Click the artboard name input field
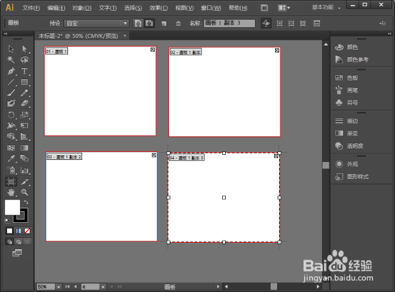The height and width of the screenshot is (292, 395). pos(230,23)
